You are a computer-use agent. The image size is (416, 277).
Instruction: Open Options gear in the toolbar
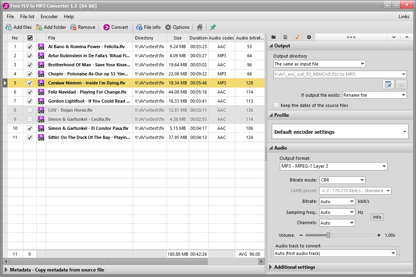click(x=177, y=27)
